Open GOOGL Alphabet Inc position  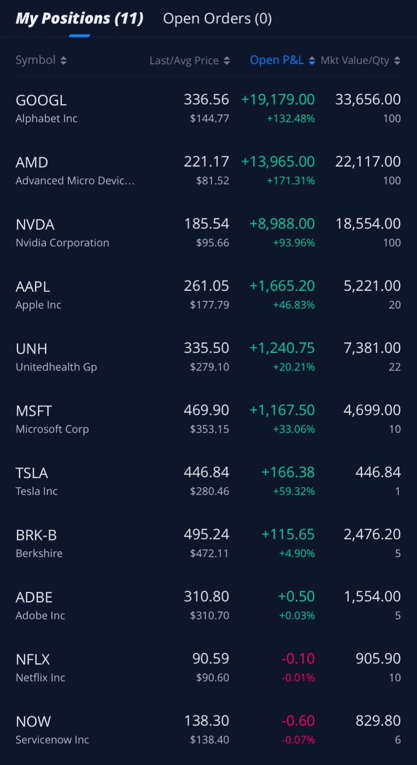pyautogui.click(x=208, y=108)
